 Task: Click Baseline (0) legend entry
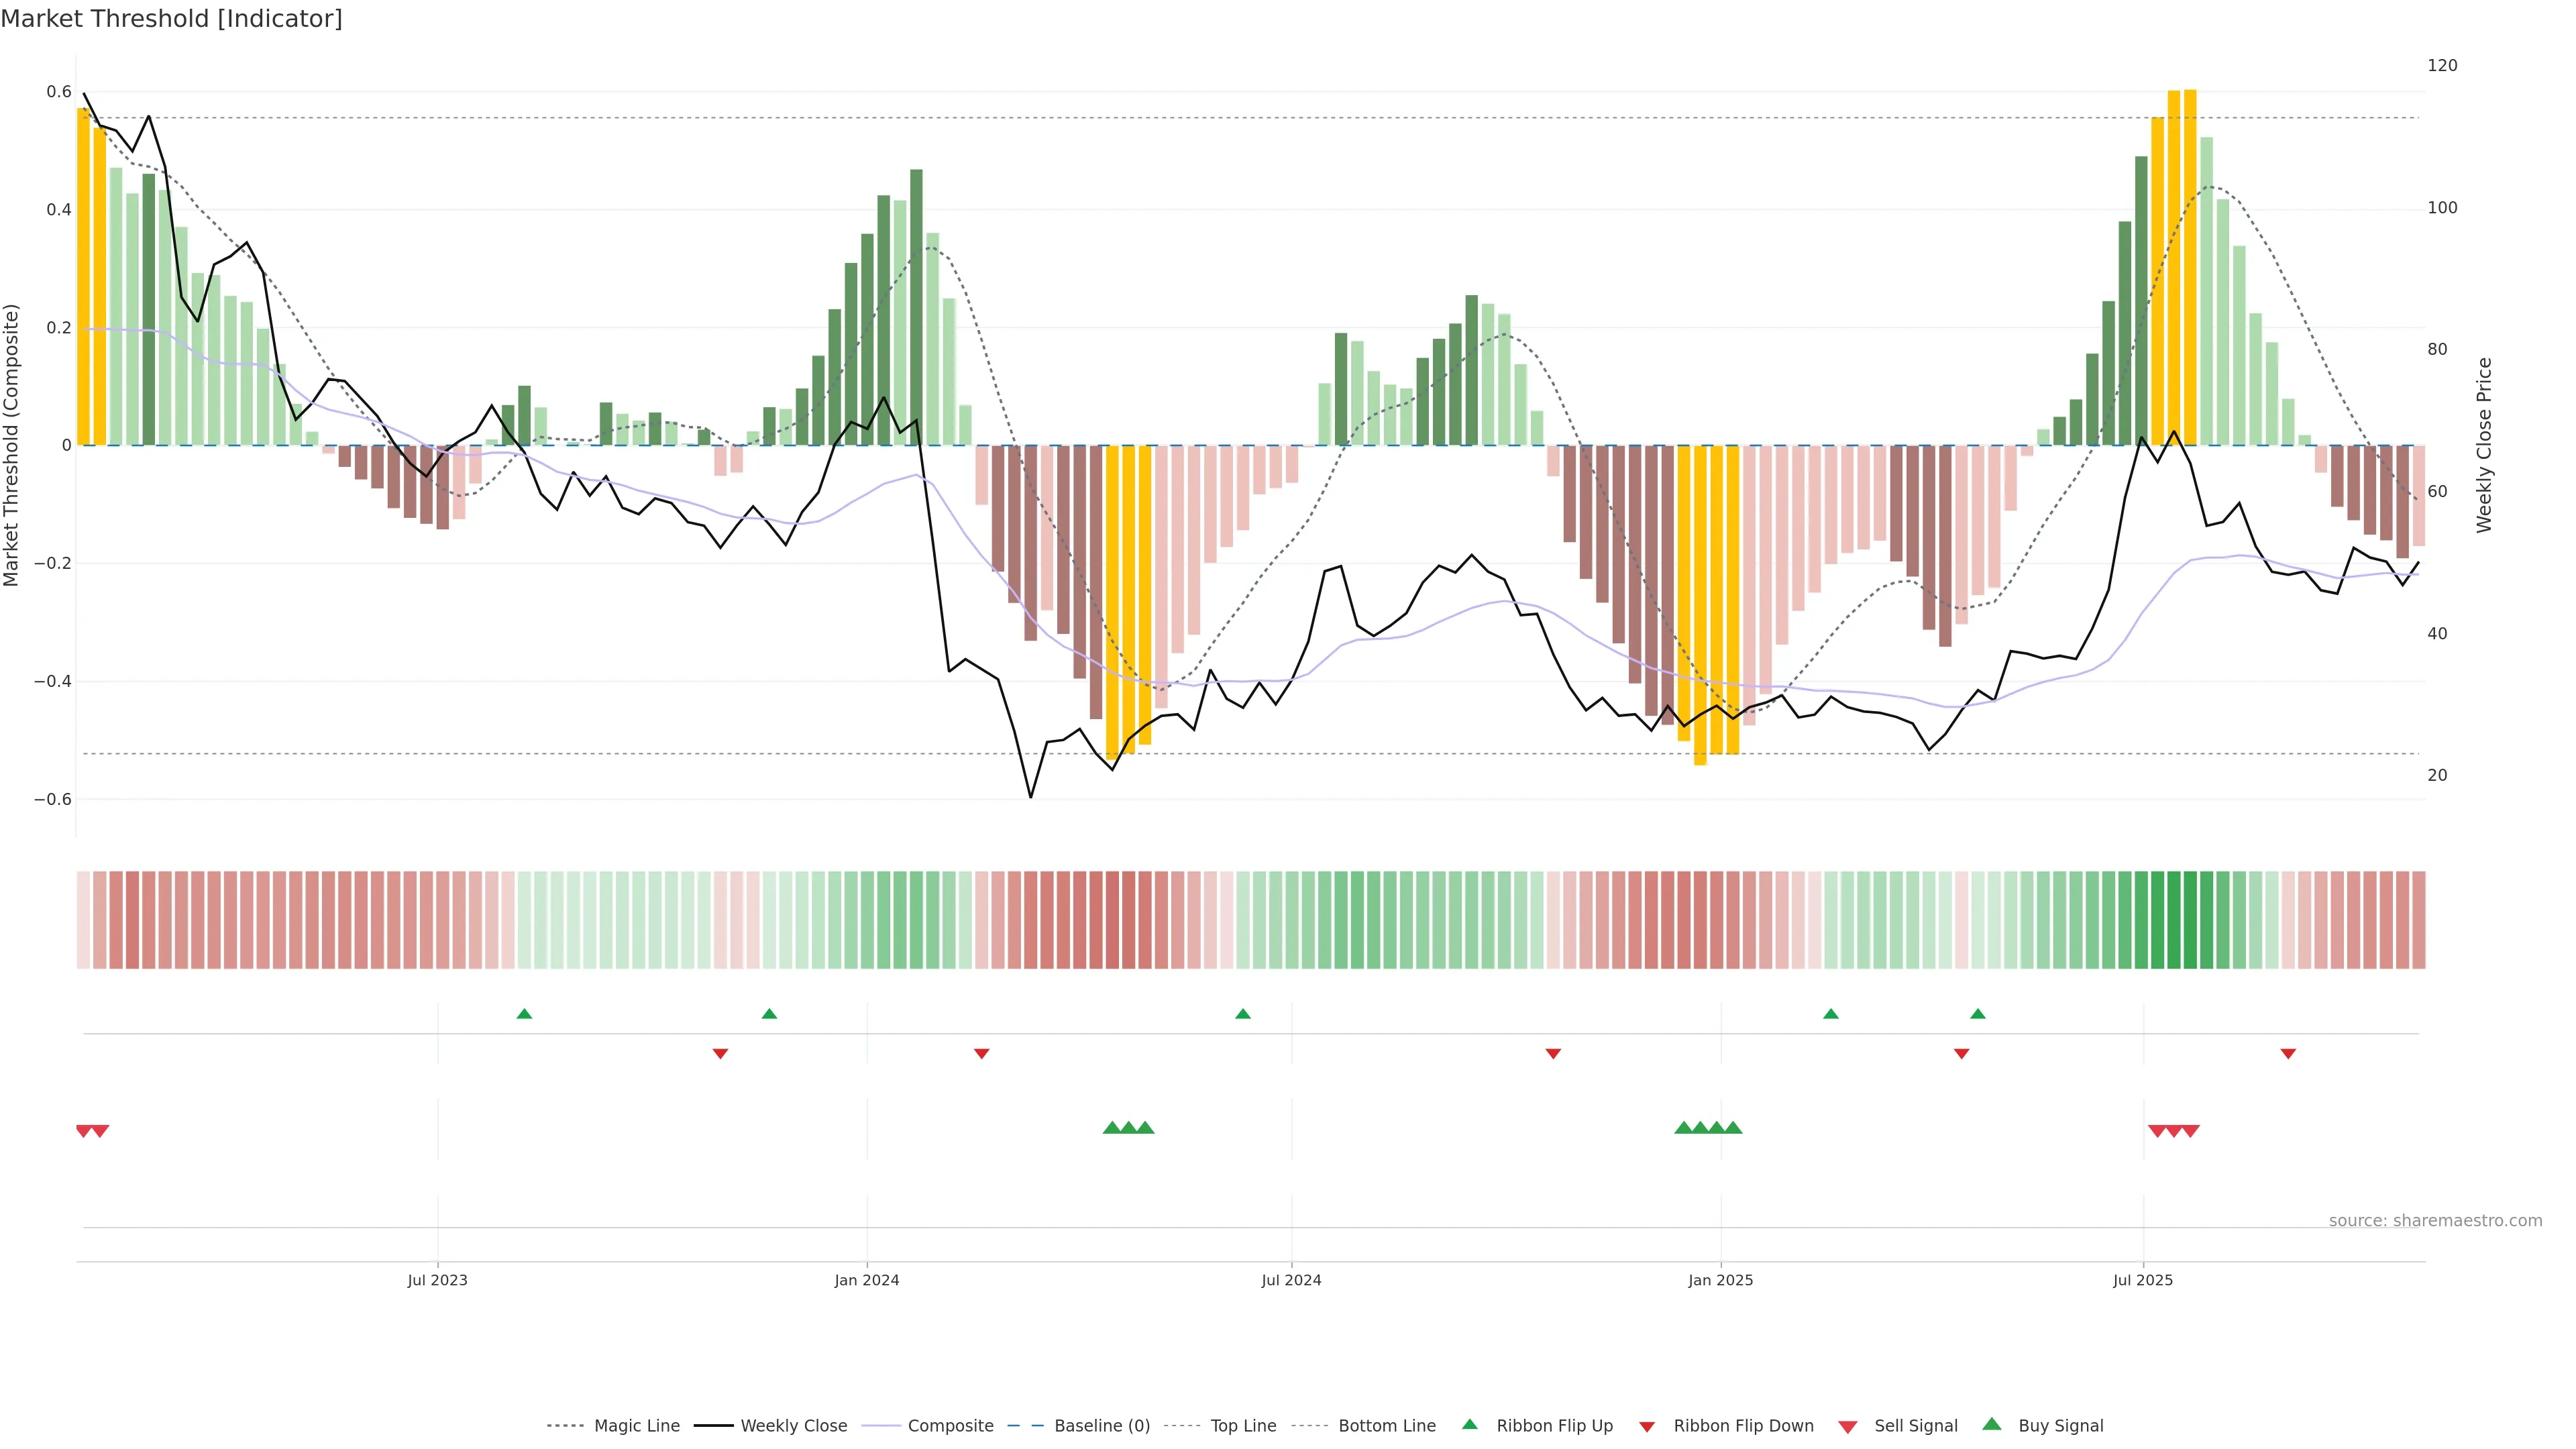[x=1101, y=1426]
